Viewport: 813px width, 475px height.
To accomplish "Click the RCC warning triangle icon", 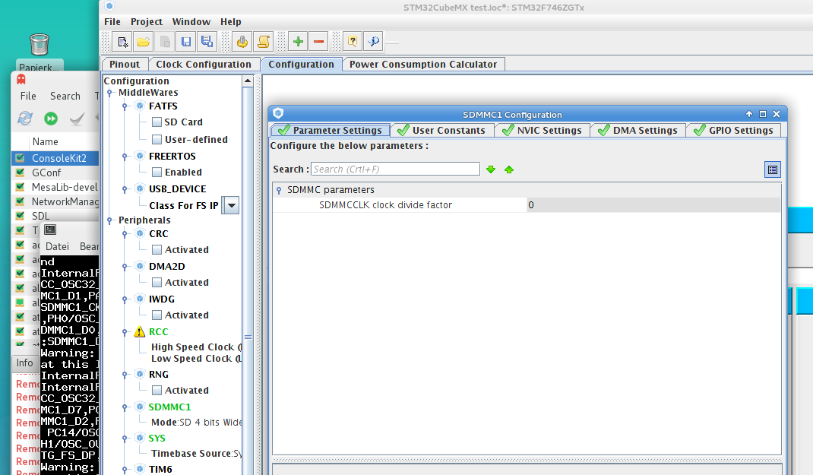I will point(140,332).
